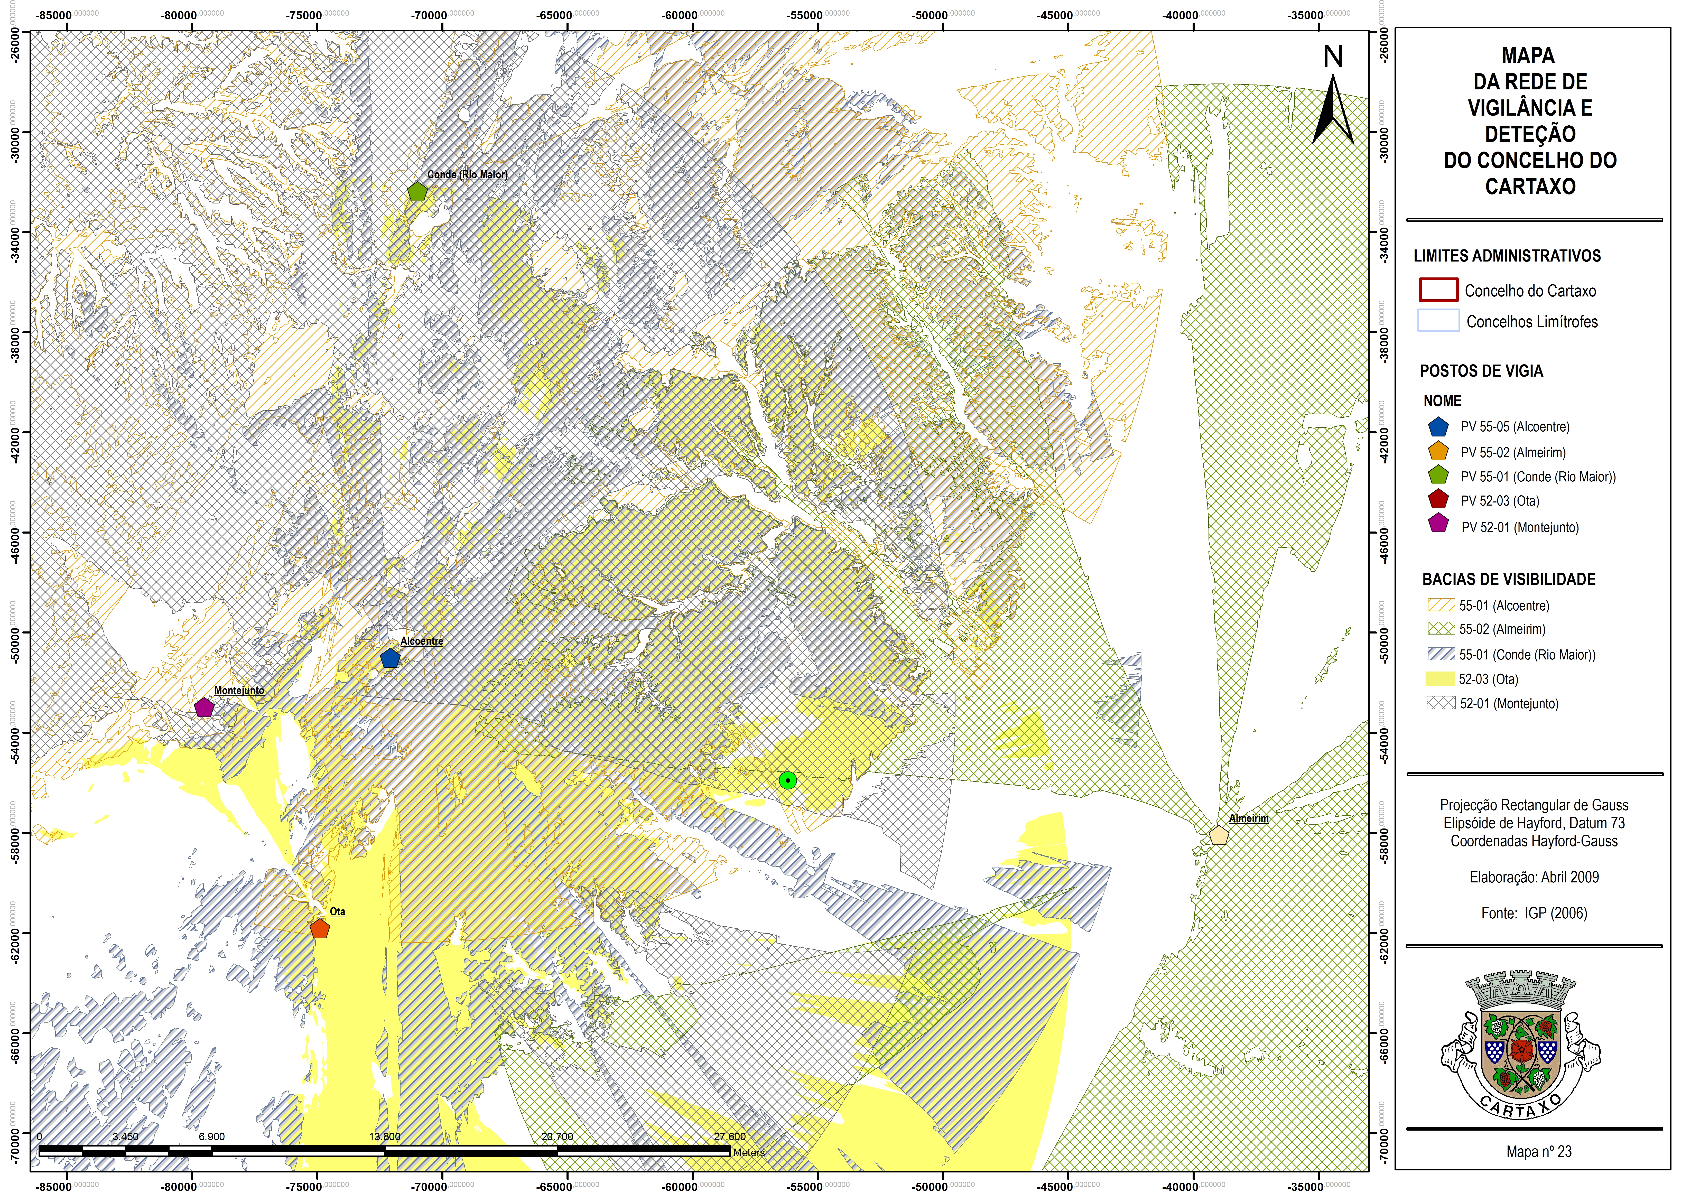Click the Cartaxo coat of arms emblem
This screenshot has height=1202, width=1700.
[x=1521, y=1045]
